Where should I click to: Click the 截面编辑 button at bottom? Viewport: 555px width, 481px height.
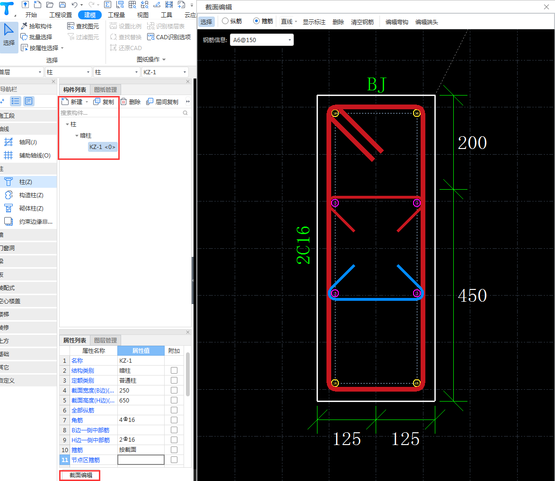click(81, 475)
